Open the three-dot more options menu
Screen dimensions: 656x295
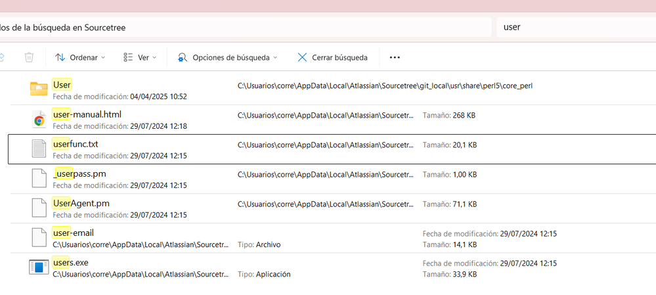(x=395, y=57)
